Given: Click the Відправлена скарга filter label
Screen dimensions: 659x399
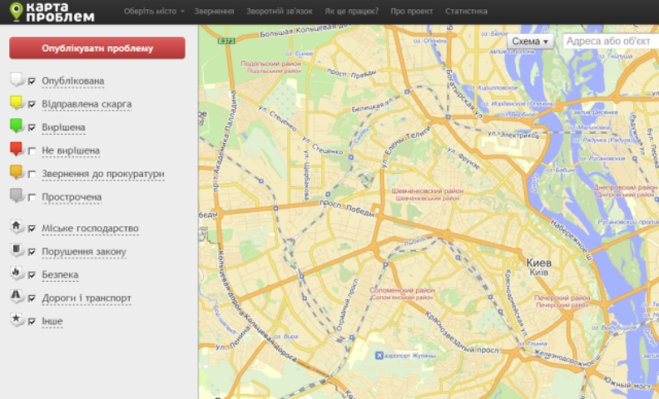Looking at the screenshot, I should click(x=87, y=104).
